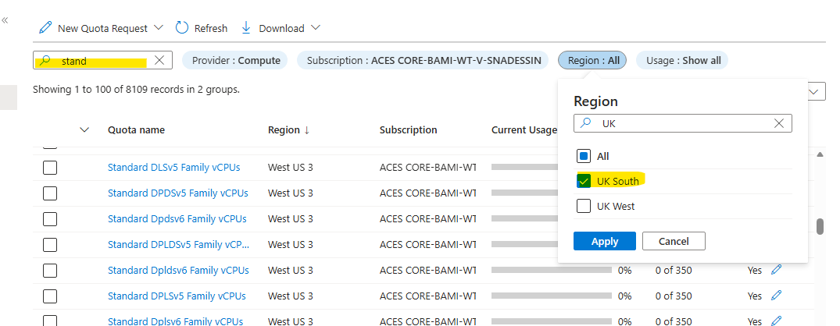The width and height of the screenshot is (840, 326).
Task: Sort by Quota name column header
Action: 136,130
